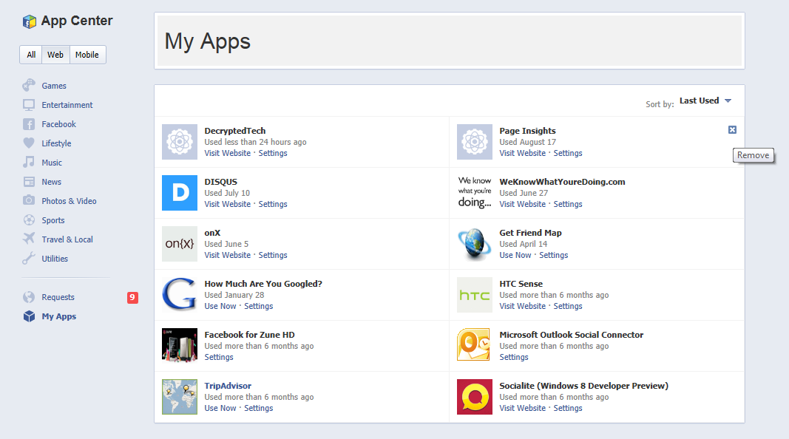The image size is (789, 439).
Task: Select the All filter tab
Action: [31, 55]
